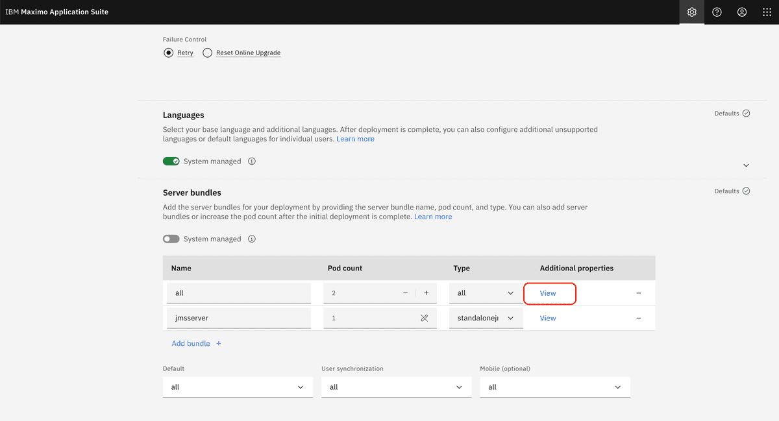View additional properties for jmsserver

pos(548,319)
